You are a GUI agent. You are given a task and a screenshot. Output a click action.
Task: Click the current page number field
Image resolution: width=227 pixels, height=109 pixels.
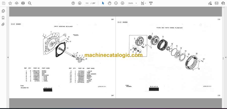(87, 3)
